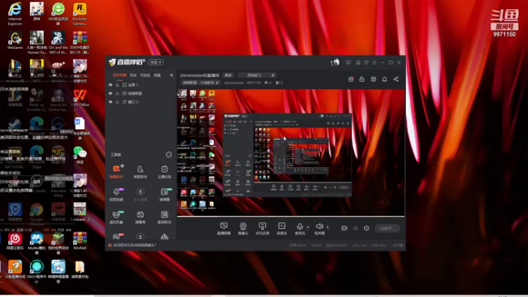This screenshot has height=297, width=528.
Task: Select the 全屏 1 source row
Action: 141,85
